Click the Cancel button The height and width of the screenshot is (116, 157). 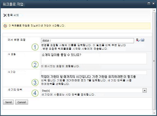(x=22, y=102)
